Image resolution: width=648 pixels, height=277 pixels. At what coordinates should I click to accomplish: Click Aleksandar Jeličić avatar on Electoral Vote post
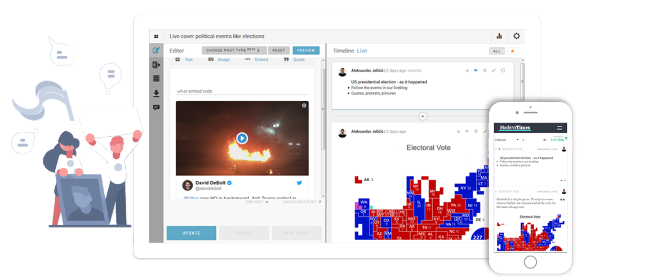342,133
